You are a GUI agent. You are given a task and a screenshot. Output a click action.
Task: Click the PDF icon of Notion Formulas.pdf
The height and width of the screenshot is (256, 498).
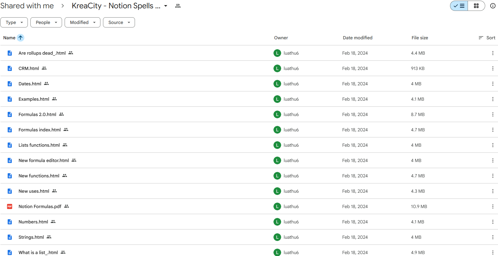tap(10, 206)
